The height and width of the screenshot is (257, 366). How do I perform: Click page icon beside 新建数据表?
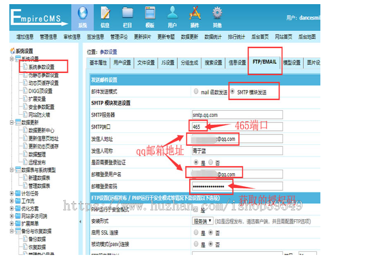pos(25,178)
